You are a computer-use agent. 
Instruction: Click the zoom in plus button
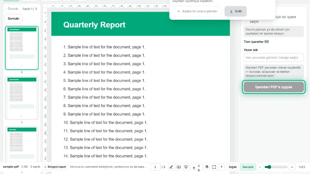pyautogui.click(x=292, y=167)
